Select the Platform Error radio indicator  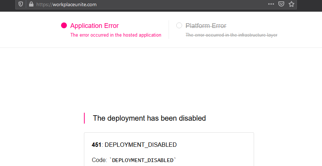(179, 25)
